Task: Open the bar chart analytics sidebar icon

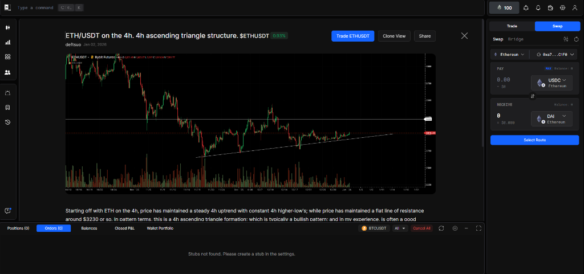Action: coord(7,42)
